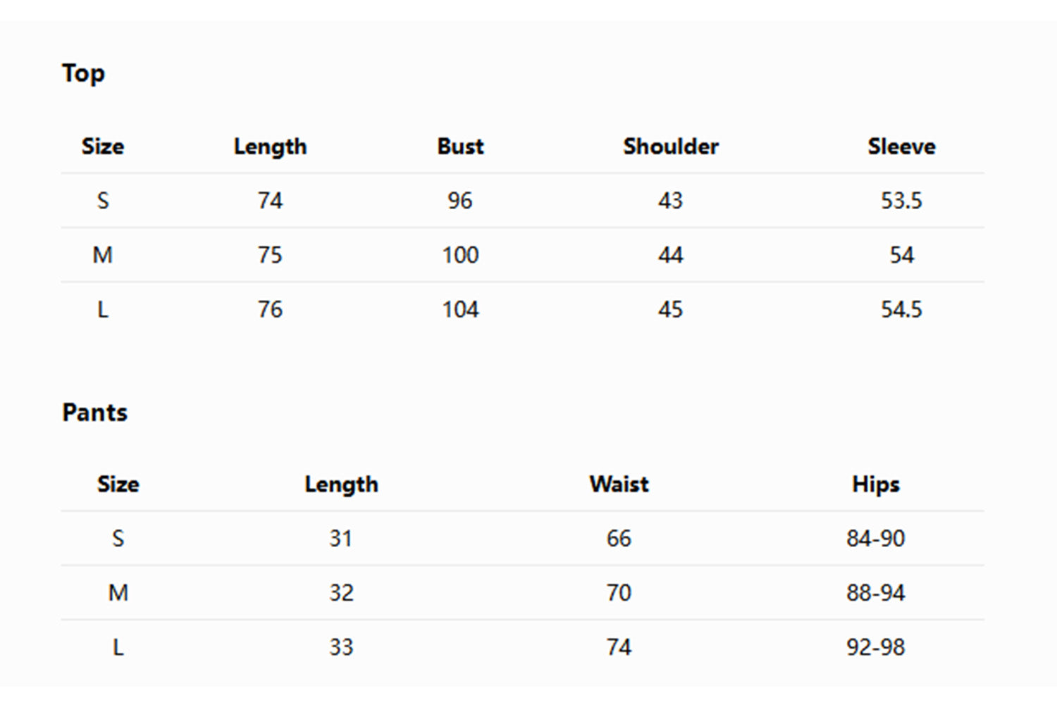
Task: Select the hips range 88-94
Action: pyautogui.click(x=875, y=593)
